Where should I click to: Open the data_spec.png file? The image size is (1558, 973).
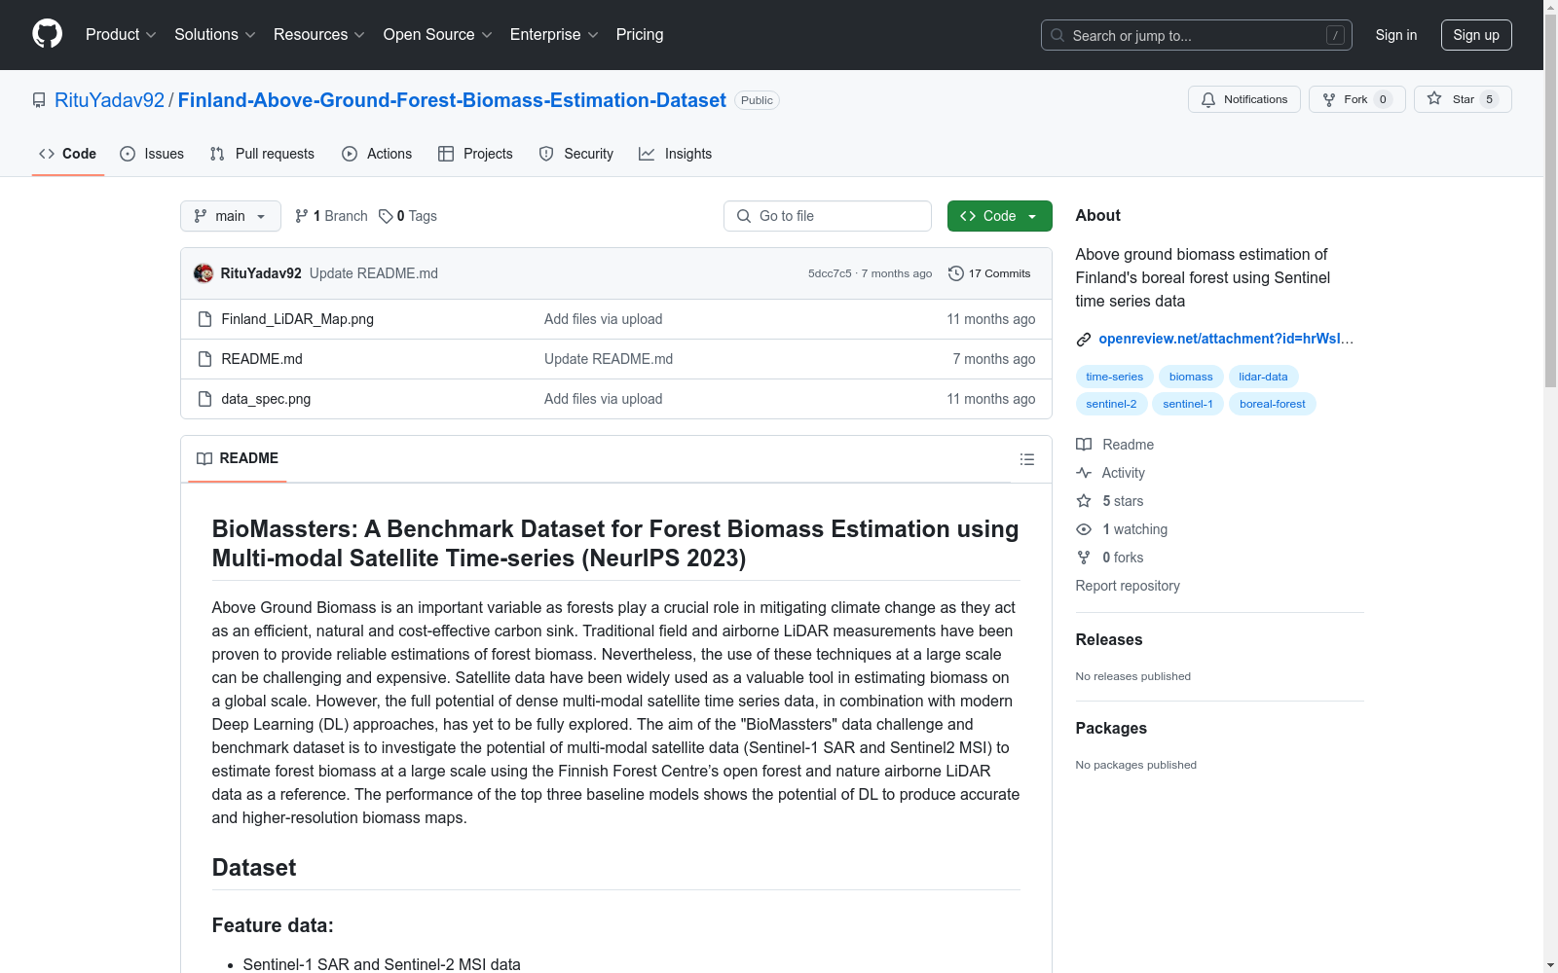click(266, 399)
